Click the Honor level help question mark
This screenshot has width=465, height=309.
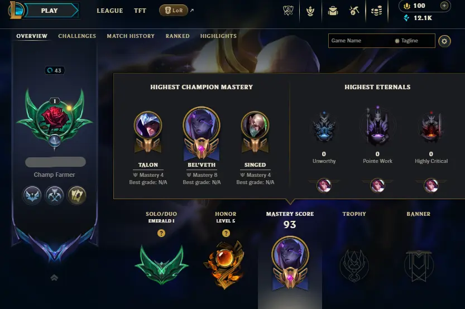coord(226,233)
